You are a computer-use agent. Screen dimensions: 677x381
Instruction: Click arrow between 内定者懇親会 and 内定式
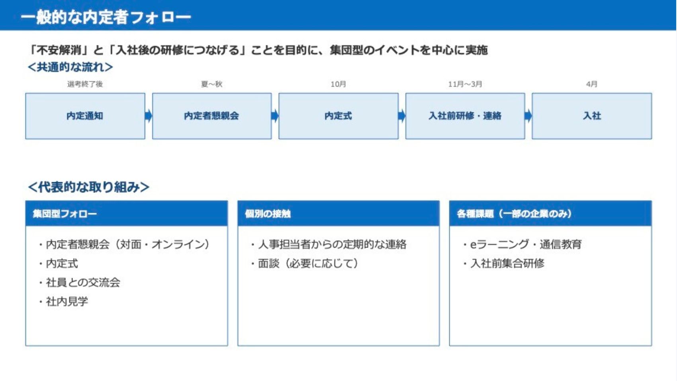[x=275, y=116]
